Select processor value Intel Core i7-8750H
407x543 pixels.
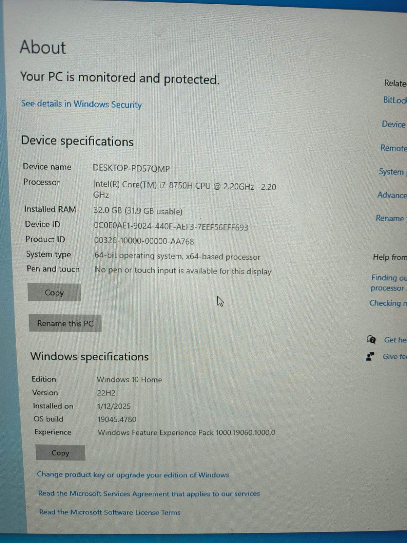[185, 190]
